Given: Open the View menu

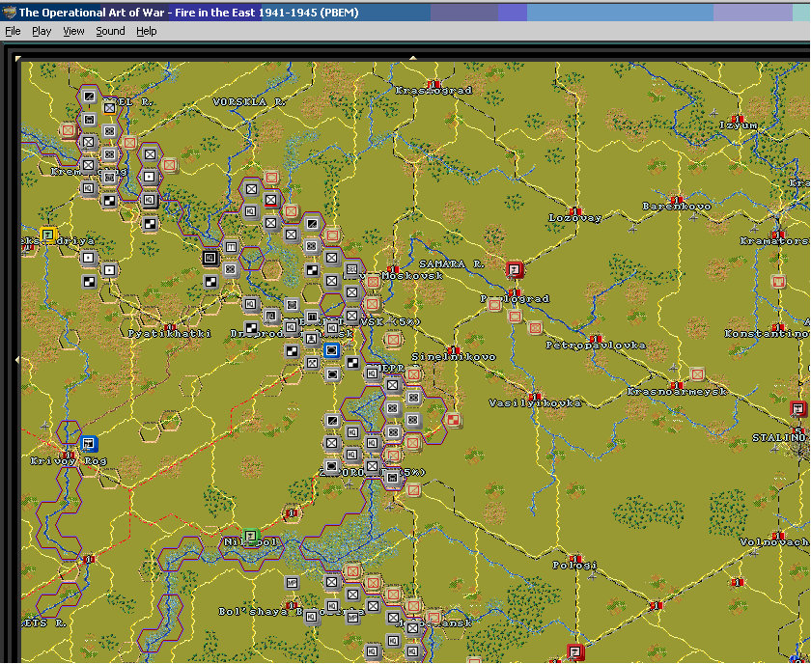Looking at the screenshot, I should pos(73,31).
